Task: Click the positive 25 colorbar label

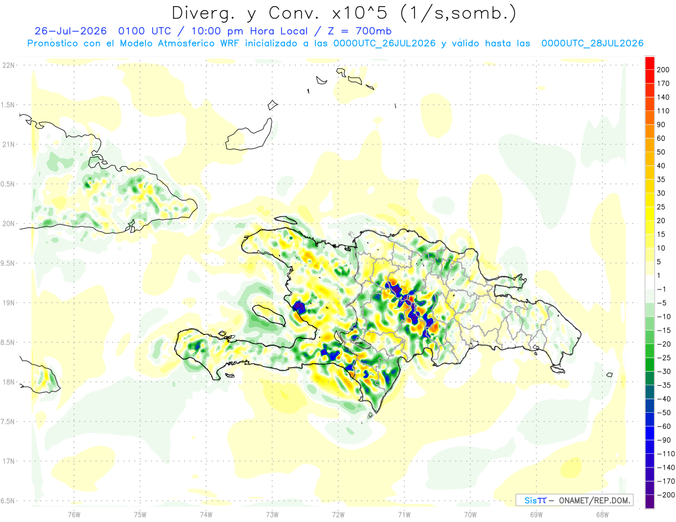Action: pyautogui.click(x=661, y=207)
